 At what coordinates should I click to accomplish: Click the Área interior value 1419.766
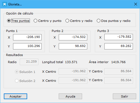[118, 62]
